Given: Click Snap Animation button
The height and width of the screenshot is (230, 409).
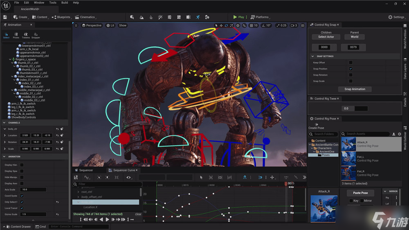Looking at the screenshot, I should pos(355,89).
